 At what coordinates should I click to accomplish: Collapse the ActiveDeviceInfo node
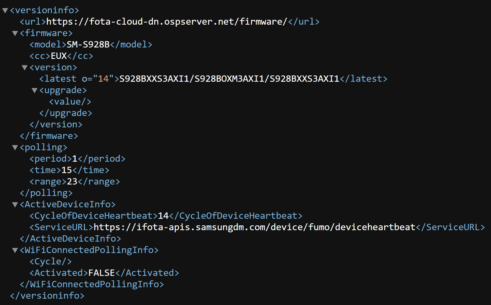[x=15, y=205]
